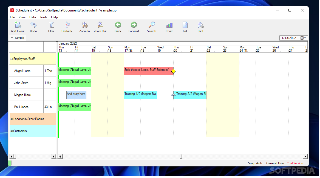Image resolution: width=320 pixels, height=178 pixels.
Task: Click the Schedule it app icon in title bar
Action: coord(12,10)
